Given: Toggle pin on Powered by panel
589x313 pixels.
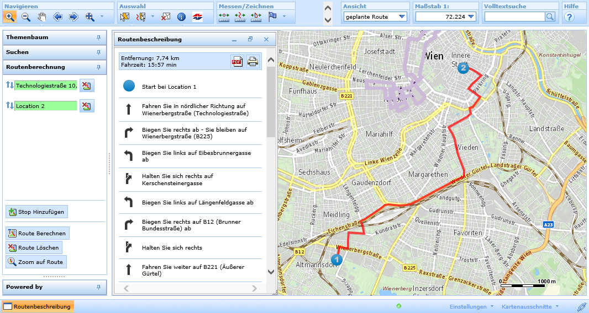Looking at the screenshot, I should pos(98,287).
